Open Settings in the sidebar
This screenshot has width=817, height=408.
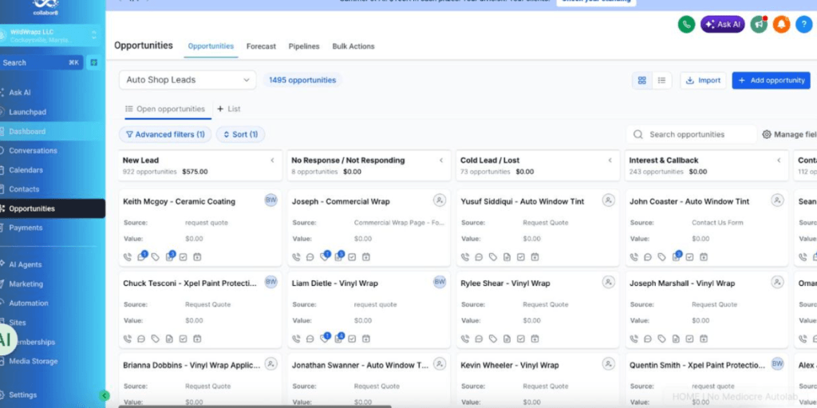click(23, 395)
